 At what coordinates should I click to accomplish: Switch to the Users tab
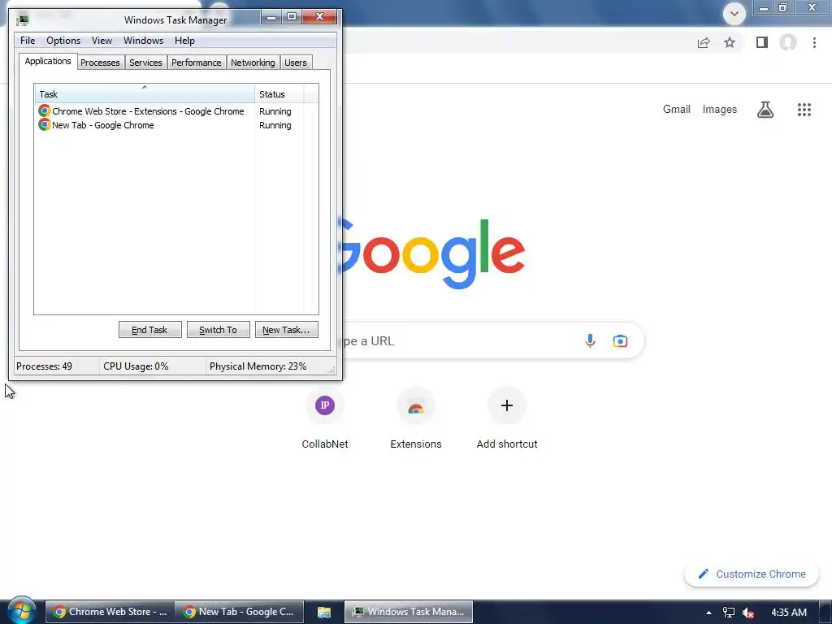pos(296,63)
